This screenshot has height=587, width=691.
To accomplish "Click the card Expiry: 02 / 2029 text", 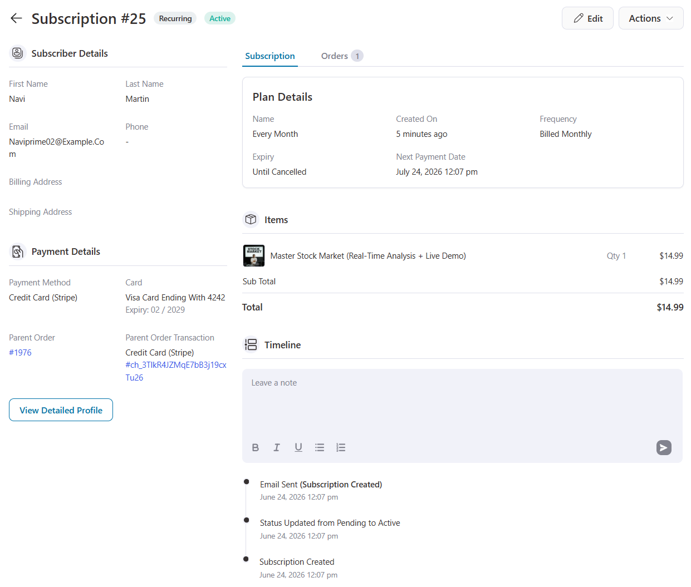I will click(155, 310).
